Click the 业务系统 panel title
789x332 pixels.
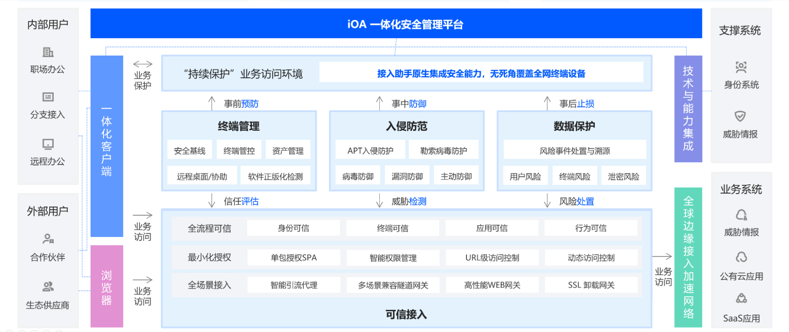click(741, 189)
